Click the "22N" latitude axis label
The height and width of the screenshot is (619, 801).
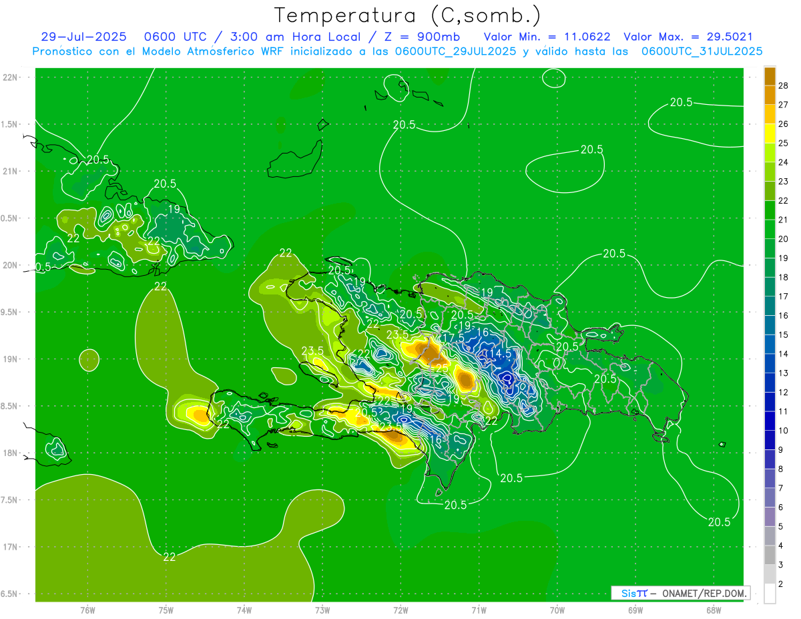pyautogui.click(x=10, y=77)
